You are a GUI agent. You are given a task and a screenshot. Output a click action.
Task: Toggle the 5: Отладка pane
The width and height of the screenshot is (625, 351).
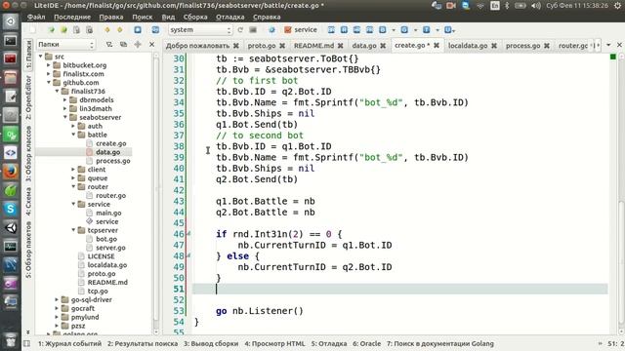(x=329, y=343)
